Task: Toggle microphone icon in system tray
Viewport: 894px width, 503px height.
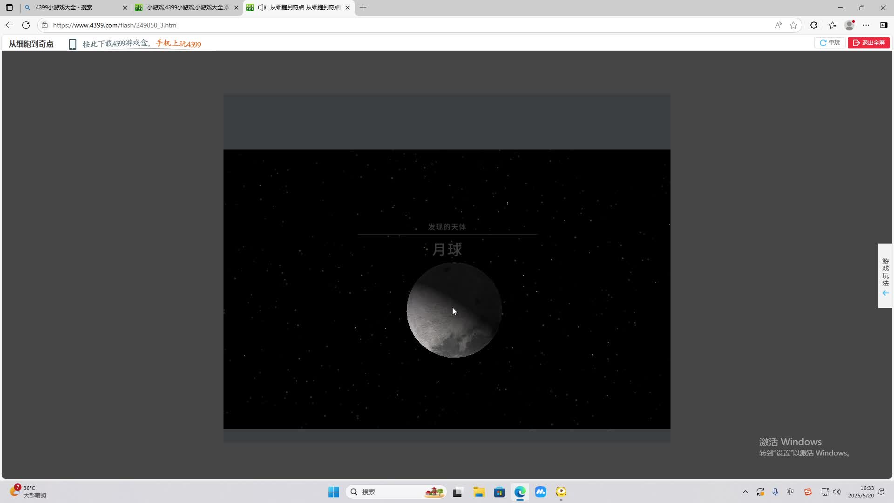Action: [775, 492]
